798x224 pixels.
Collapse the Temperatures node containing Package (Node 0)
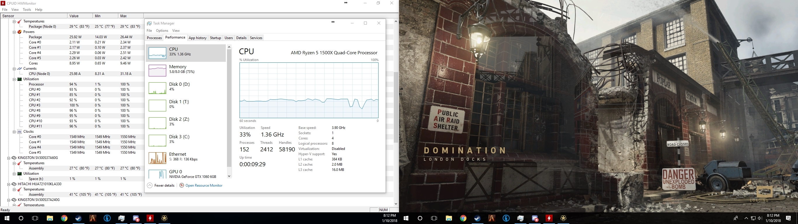(14, 21)
